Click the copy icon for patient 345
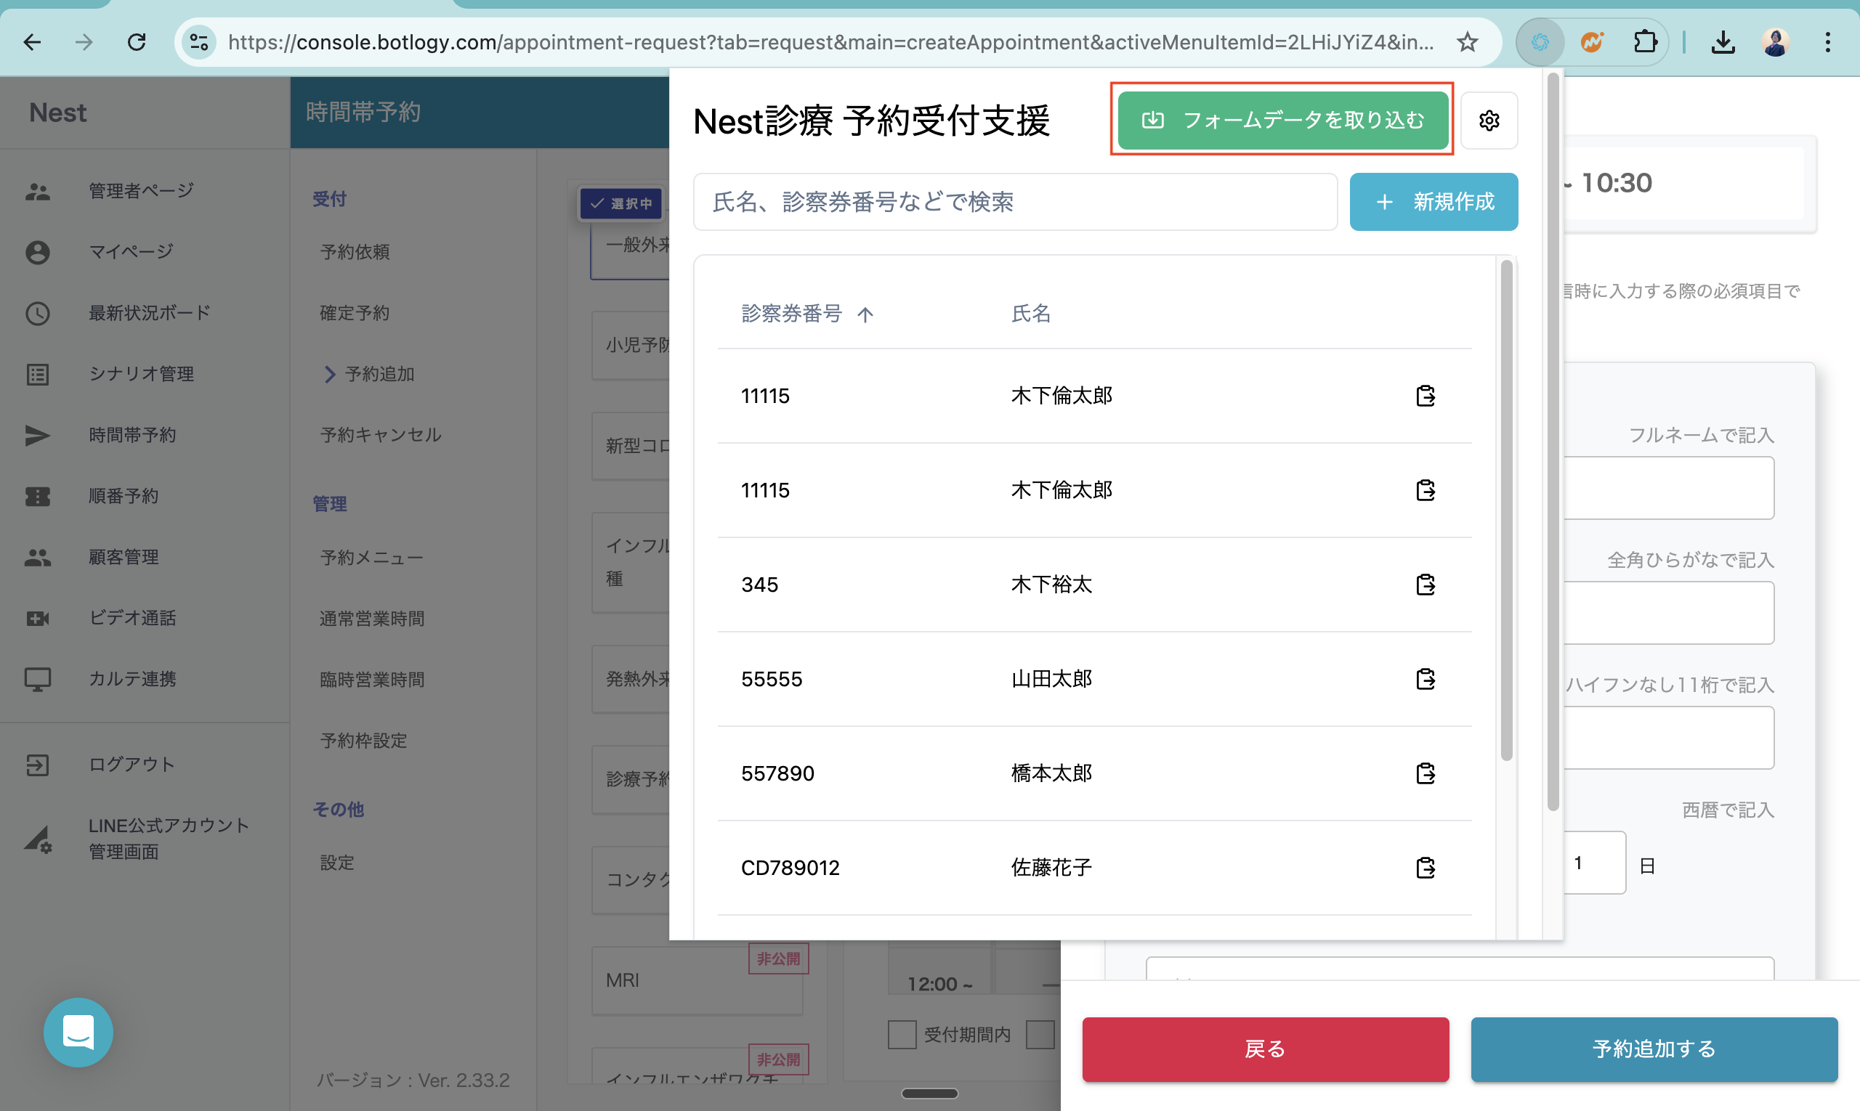The height and width of the screenshot is (1111, 1860). [x=1425, y=584]
